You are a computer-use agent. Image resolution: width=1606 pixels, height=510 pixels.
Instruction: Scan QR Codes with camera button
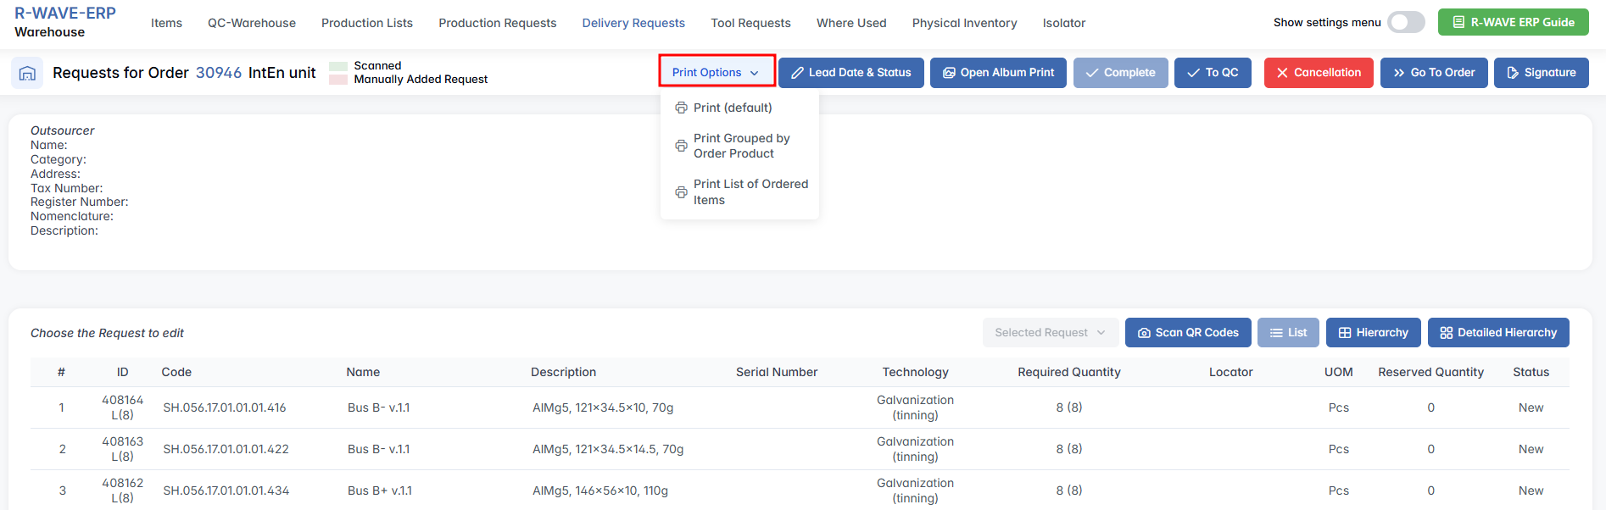(x=1187, y=333)
